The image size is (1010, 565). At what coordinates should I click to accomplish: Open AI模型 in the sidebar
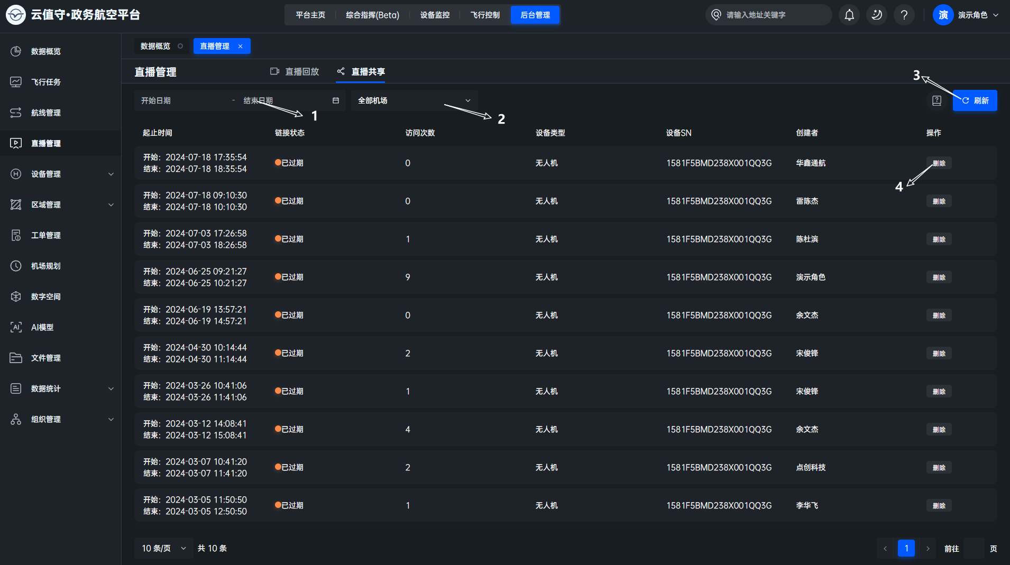[x=42, y=327]
